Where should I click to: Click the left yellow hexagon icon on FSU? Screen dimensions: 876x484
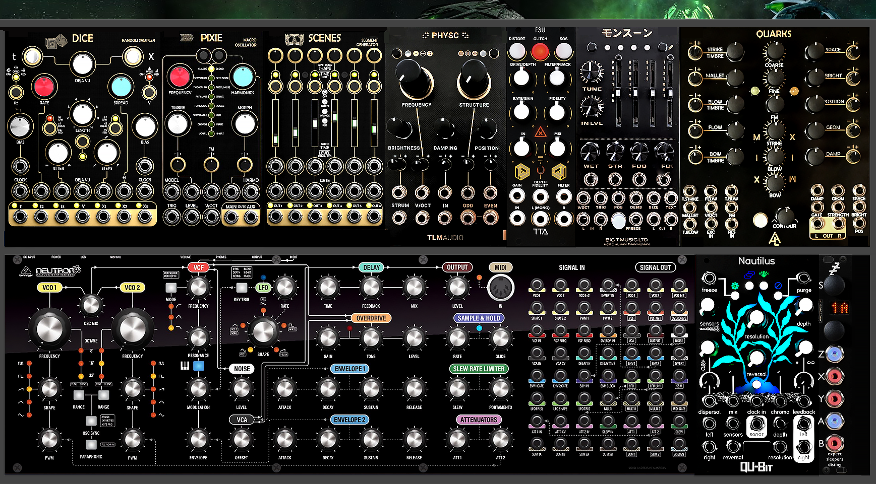(x=521, y=172)
